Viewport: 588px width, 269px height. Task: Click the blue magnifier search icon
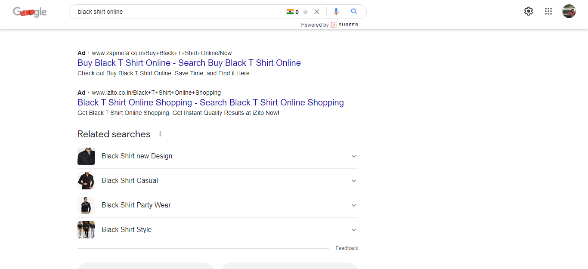point(354,12)
